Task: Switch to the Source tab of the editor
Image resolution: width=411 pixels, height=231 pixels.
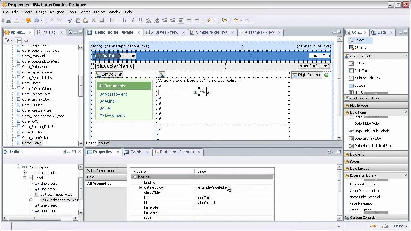Action: coord(104,143)
